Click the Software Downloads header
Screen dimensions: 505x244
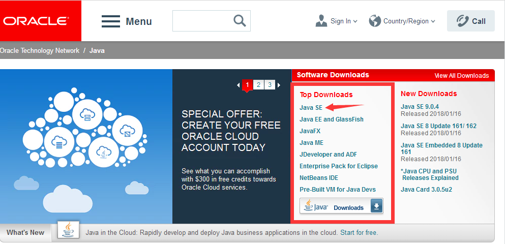tap(333, 75)
